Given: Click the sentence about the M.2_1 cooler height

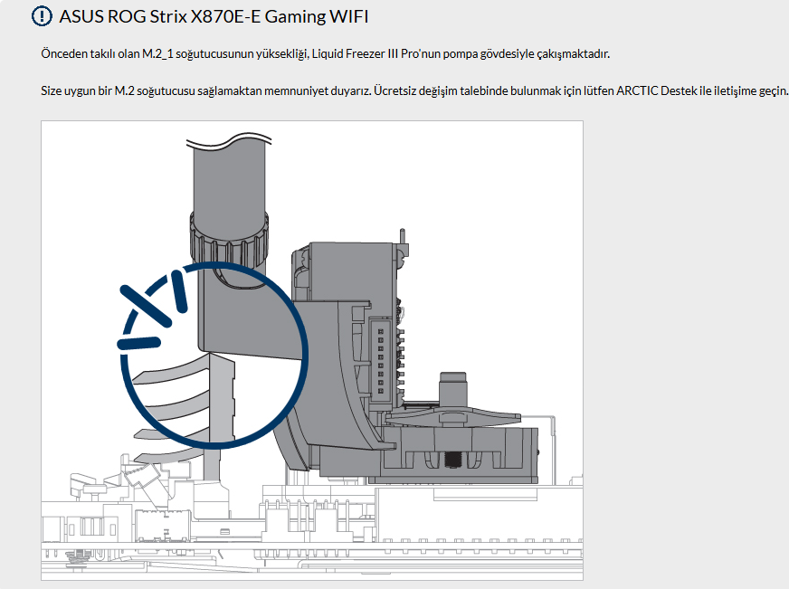Looking at the screenshot, I should click(325, 53).
